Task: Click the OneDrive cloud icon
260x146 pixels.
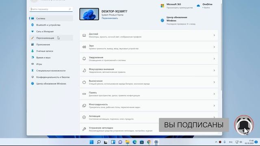Action: pos(198,6)
